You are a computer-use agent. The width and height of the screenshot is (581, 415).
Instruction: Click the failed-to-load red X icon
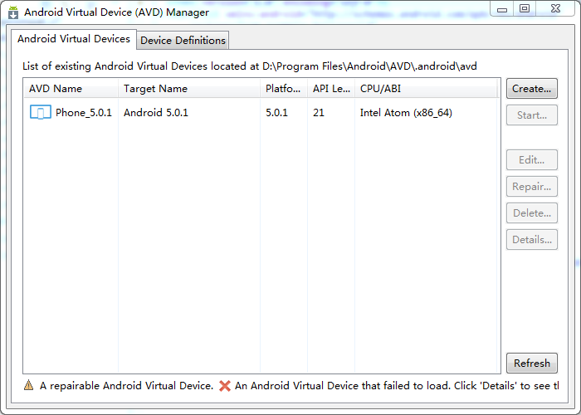pos(225,386)
